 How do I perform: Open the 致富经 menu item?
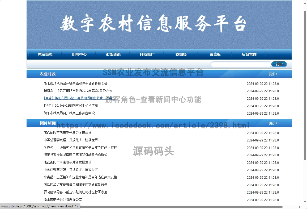181,54
